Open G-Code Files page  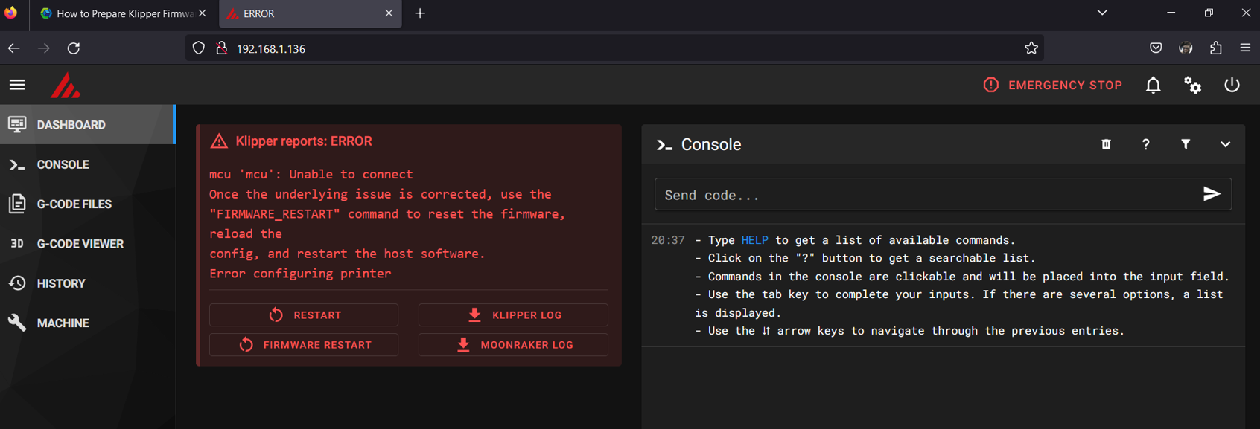(x=87, y=204)
